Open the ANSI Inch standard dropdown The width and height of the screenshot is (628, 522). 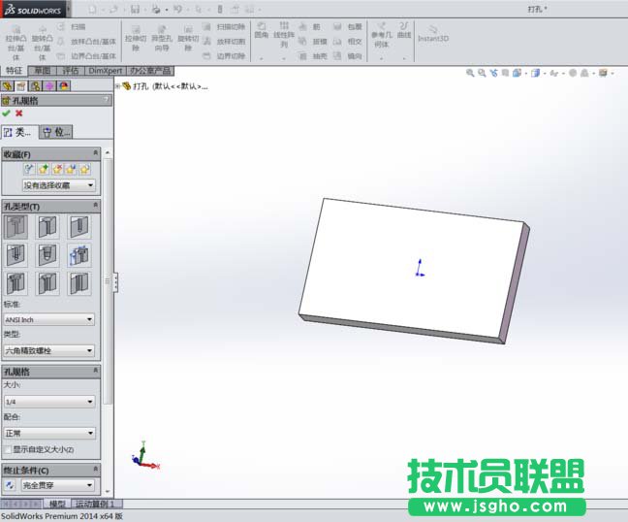pyautogui.click(x=48, y=319)
